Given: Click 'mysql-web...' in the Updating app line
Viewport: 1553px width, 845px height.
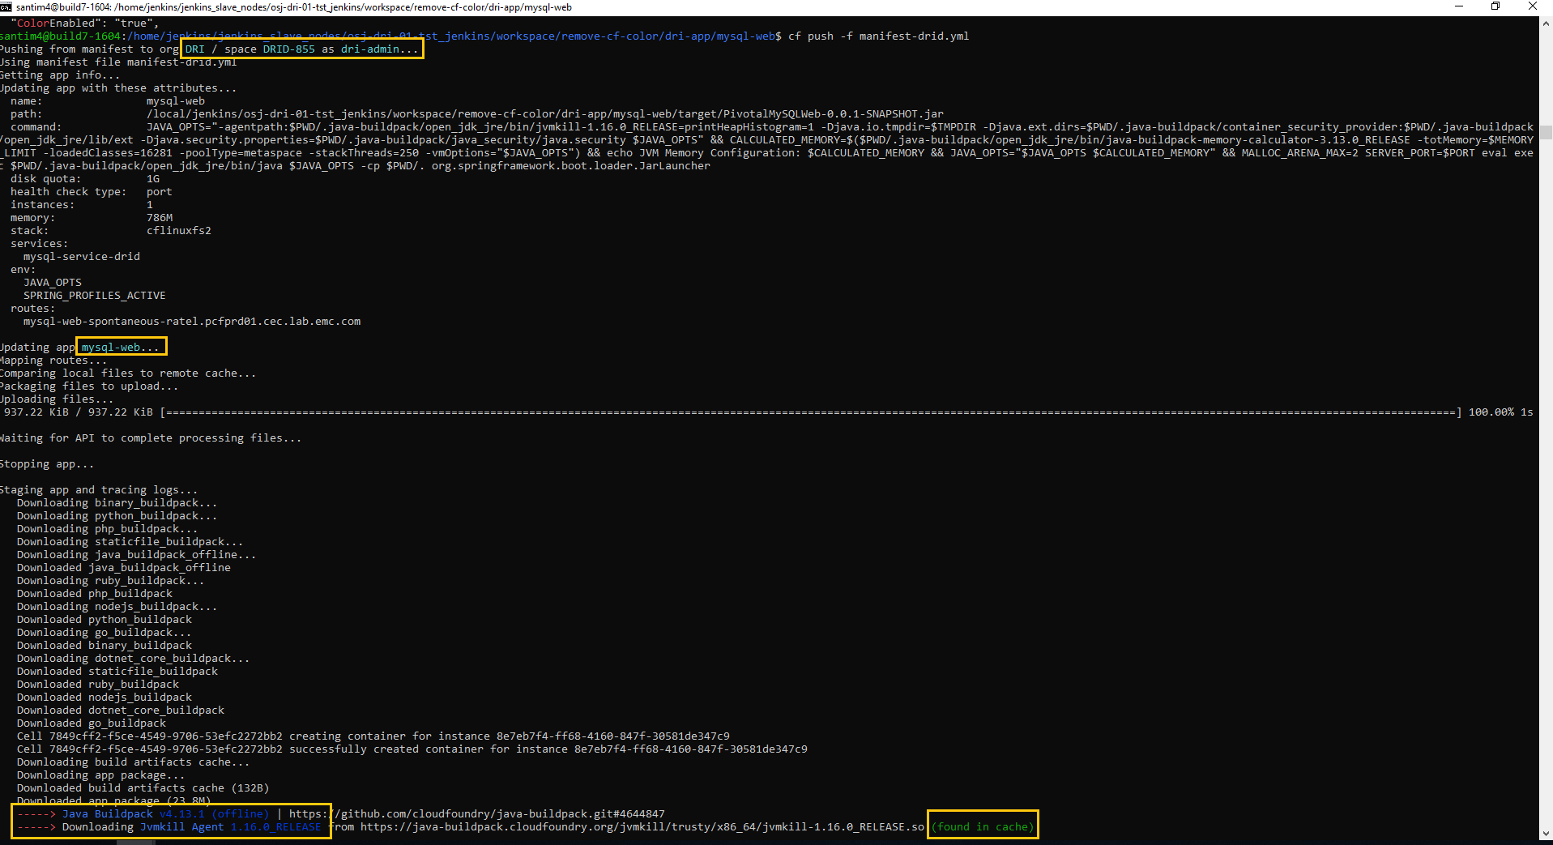Looking at the screenshot, I should (x=121, y=348).
